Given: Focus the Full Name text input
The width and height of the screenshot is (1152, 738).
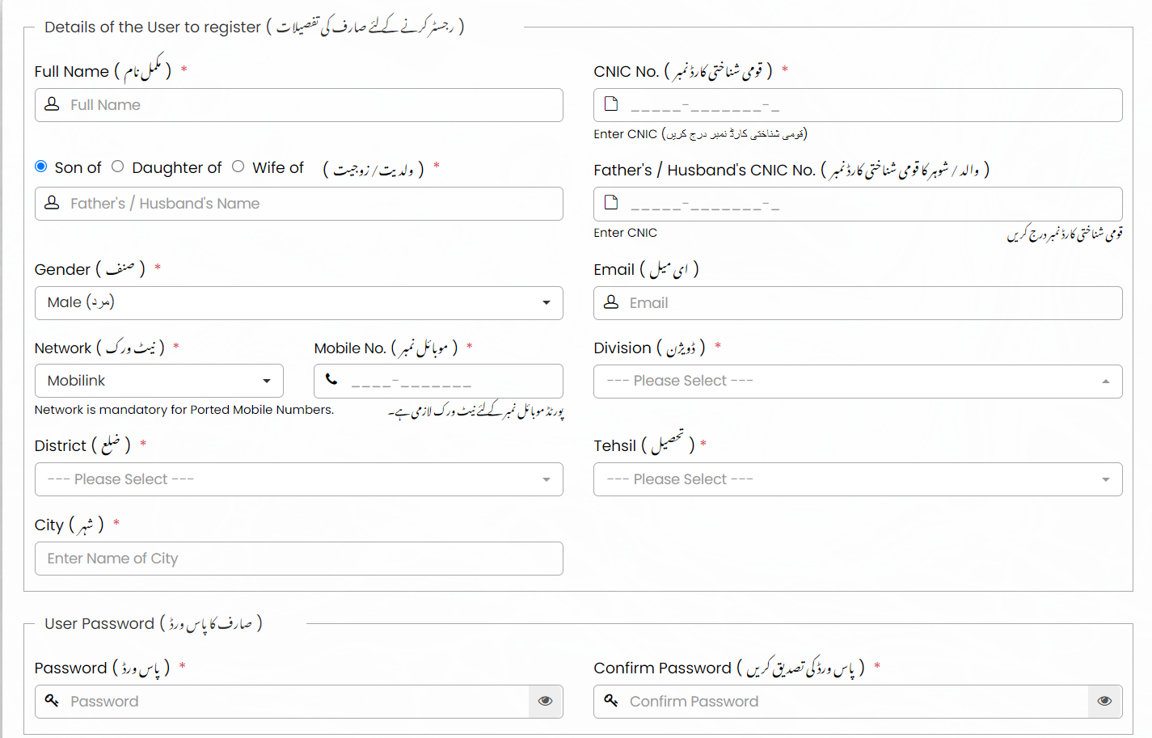Looking at the screenshot, I should point(299,105).
